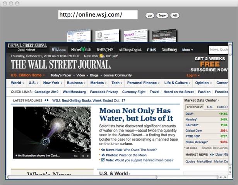Open the Barron's network tab
The image size is (238, 185).
[105, 50]
